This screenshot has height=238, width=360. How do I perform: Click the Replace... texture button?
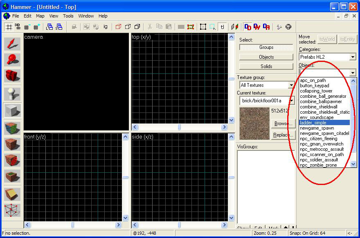pyautogui.click(x=283, y=135)
